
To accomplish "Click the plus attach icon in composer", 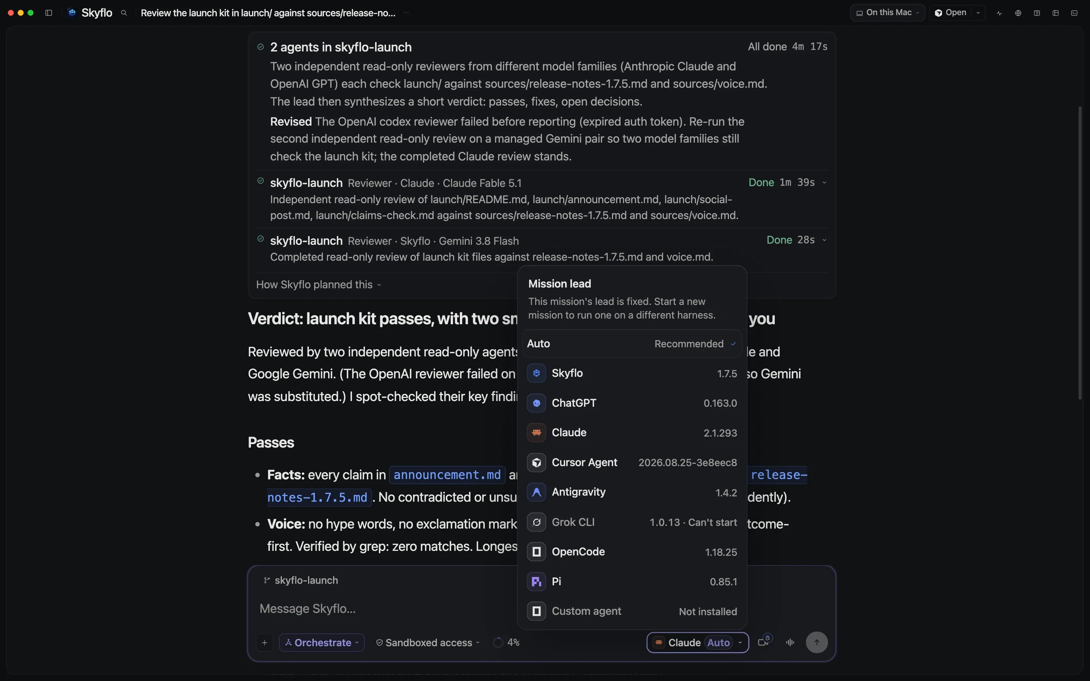I will click(265, 642).
